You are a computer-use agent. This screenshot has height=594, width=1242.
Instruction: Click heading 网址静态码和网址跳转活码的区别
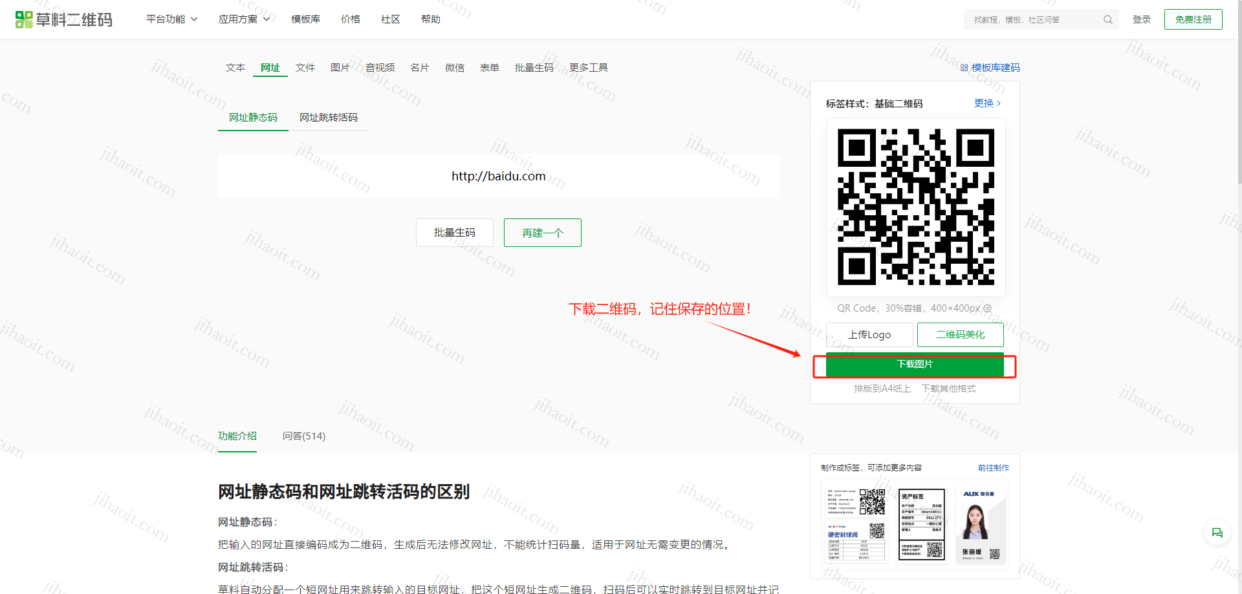click(343, 492)
